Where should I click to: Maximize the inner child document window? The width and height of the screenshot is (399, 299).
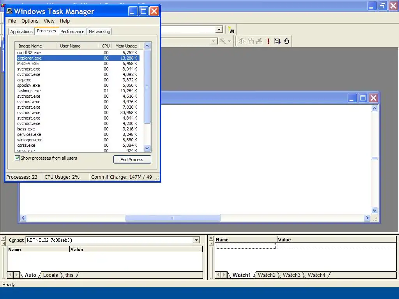click(x=363, y=98)
